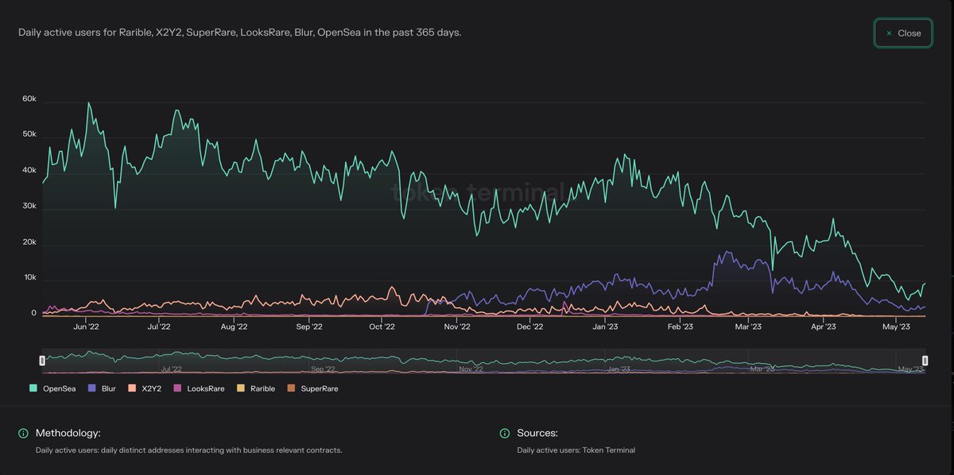
Task: Click the OpenSea teal color swatch
Action: tap(33, 388)
